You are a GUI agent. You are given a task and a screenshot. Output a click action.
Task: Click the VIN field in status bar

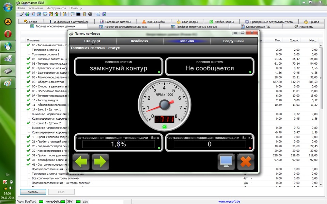106,202
